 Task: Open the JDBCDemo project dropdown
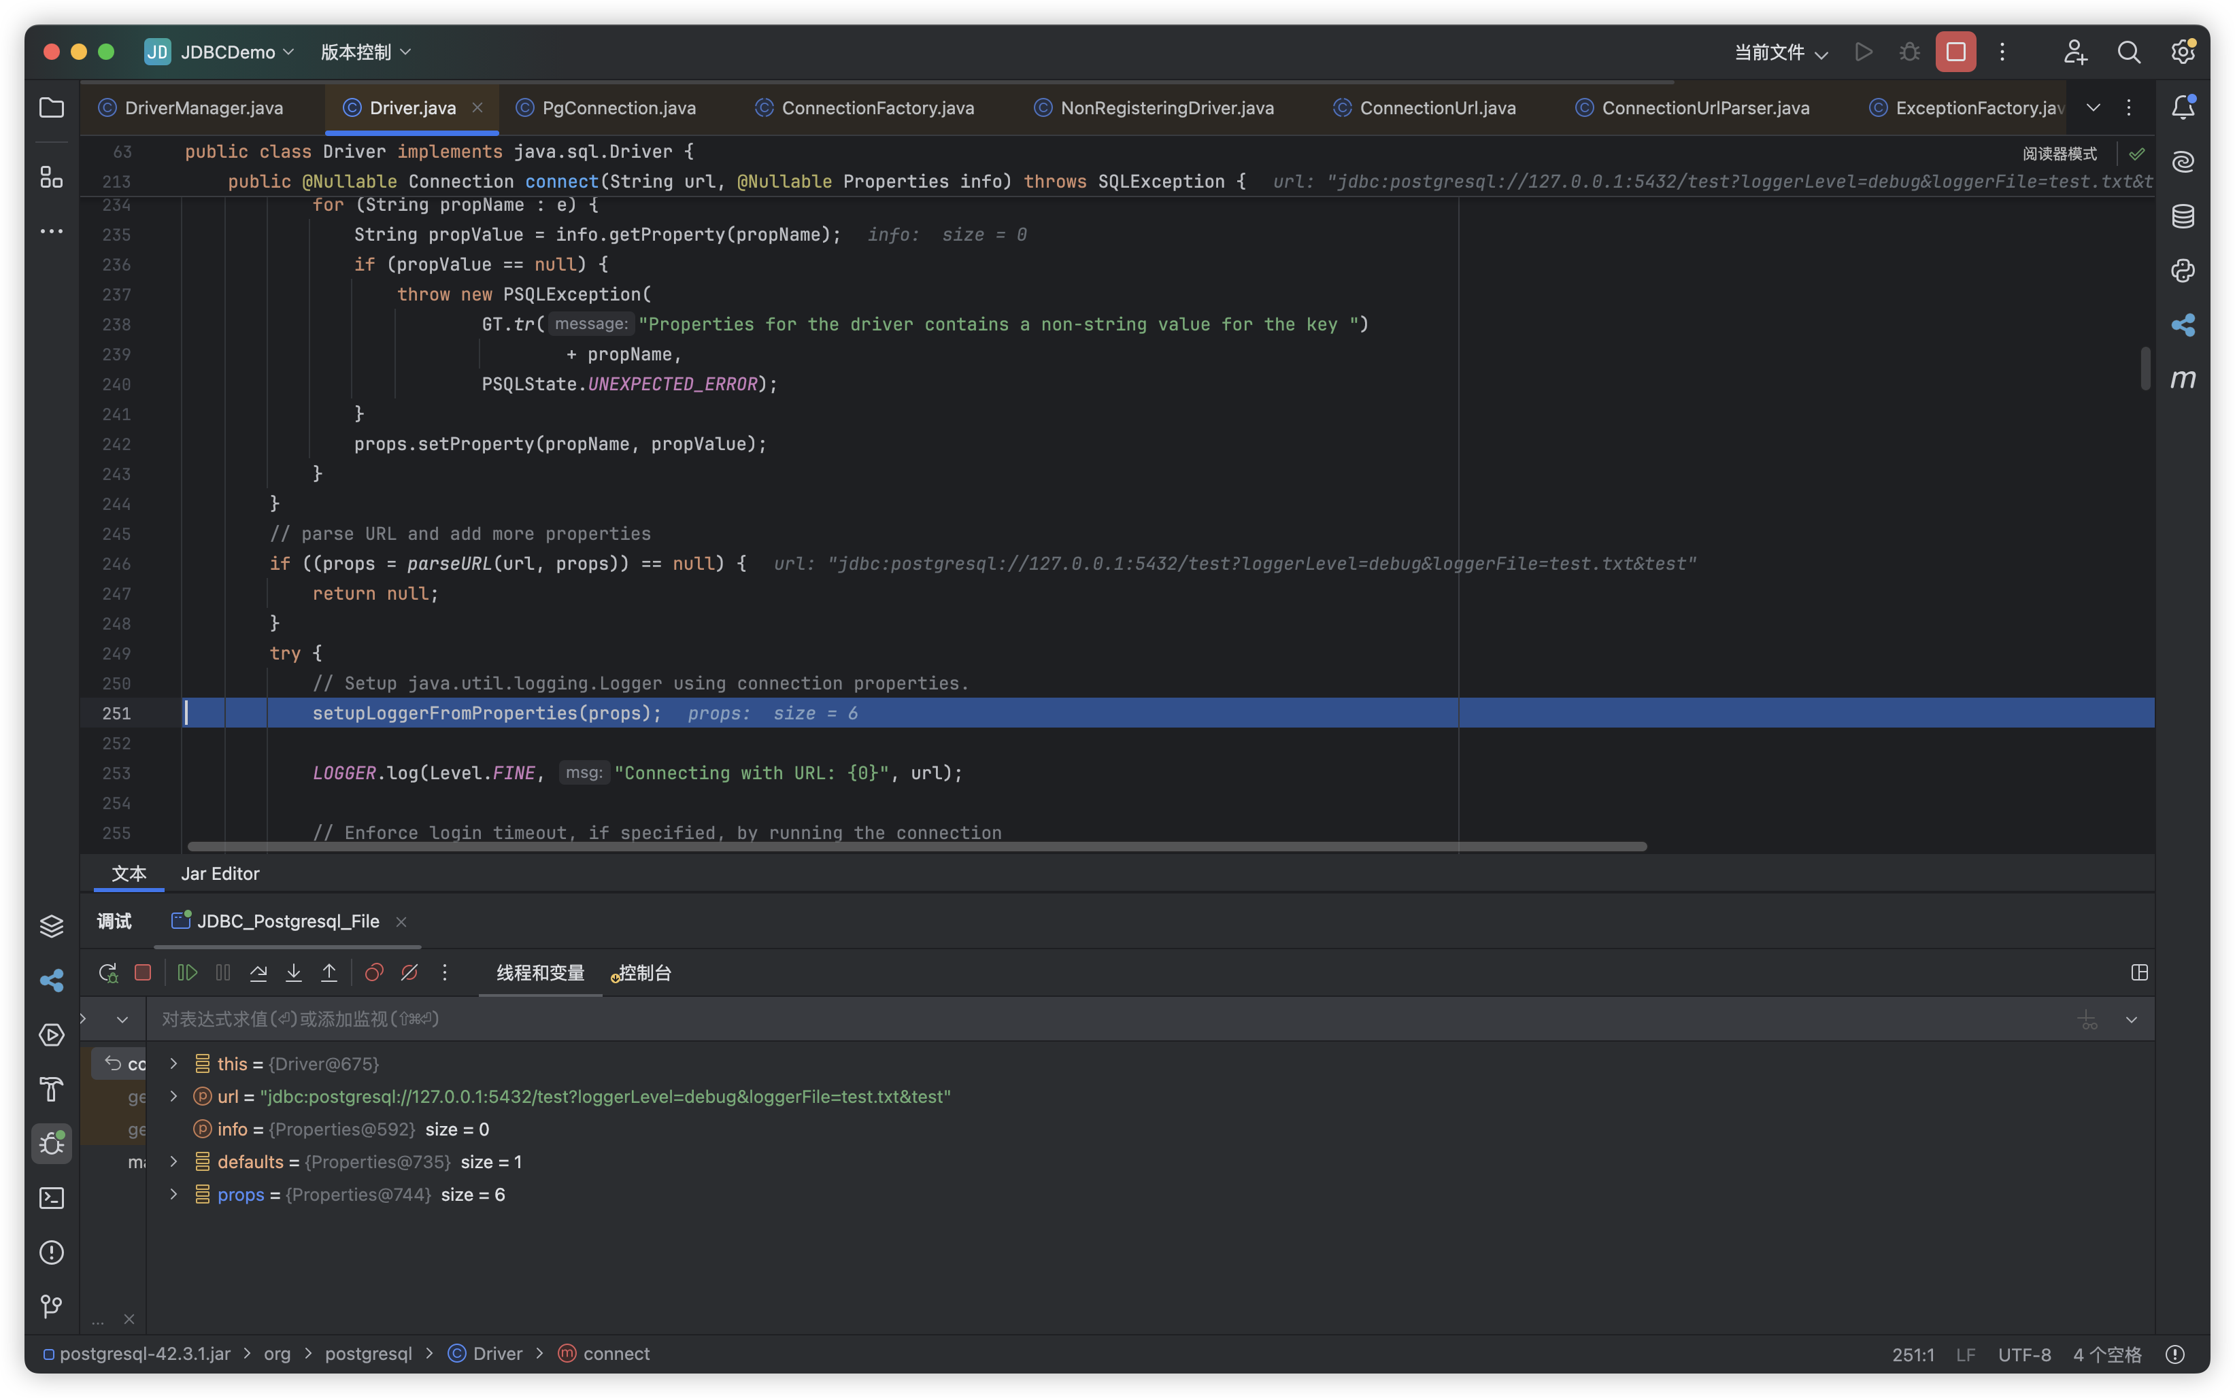pyautogui.click(x=220, y=52)
